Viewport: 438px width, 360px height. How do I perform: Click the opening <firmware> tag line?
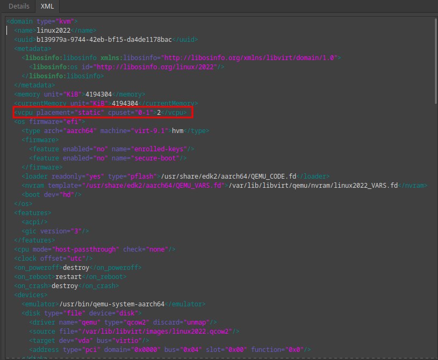[x=40, y=140]
